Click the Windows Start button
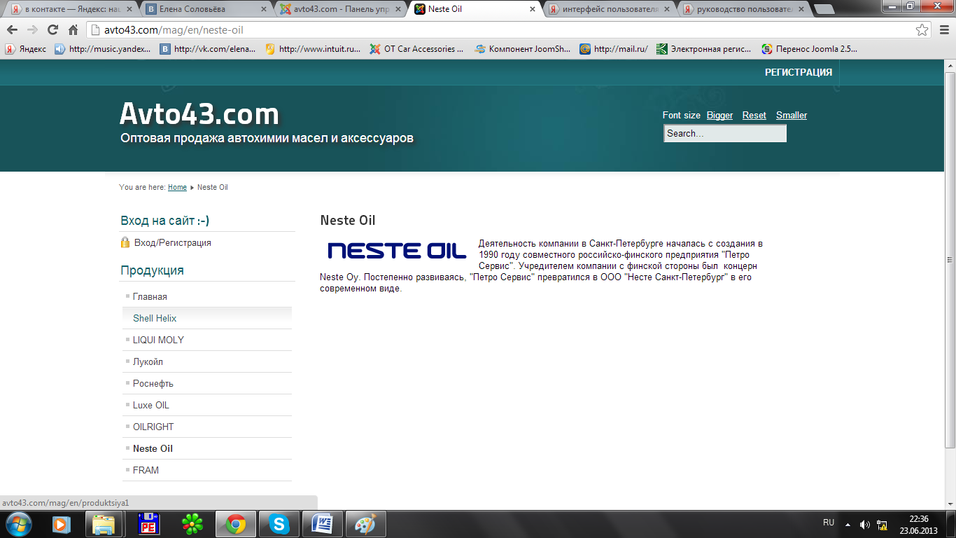 click(x=19, y=524)
